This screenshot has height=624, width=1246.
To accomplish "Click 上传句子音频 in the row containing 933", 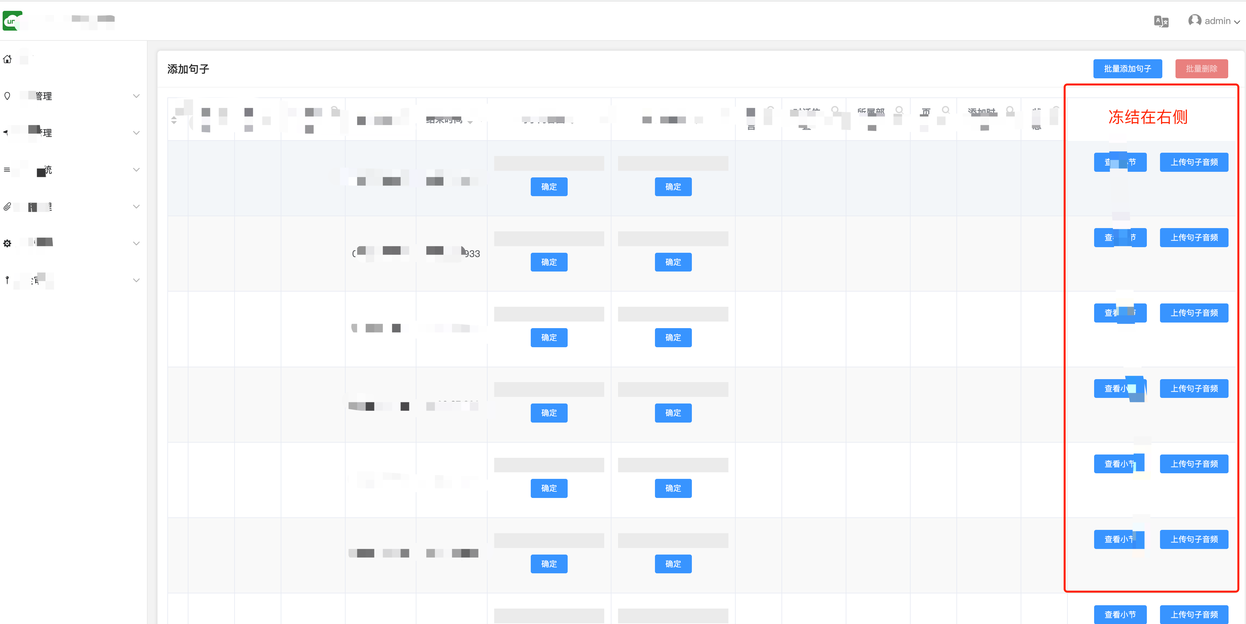I will [x=1194, y=237].
